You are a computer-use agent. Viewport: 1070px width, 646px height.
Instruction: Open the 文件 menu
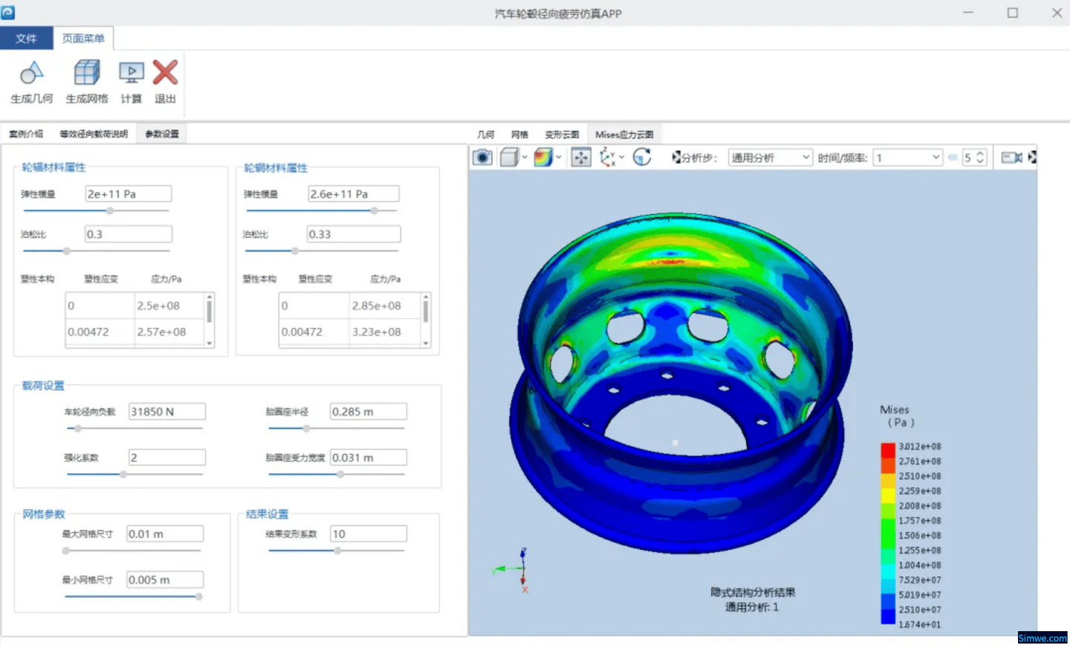[x=26, y=39]
